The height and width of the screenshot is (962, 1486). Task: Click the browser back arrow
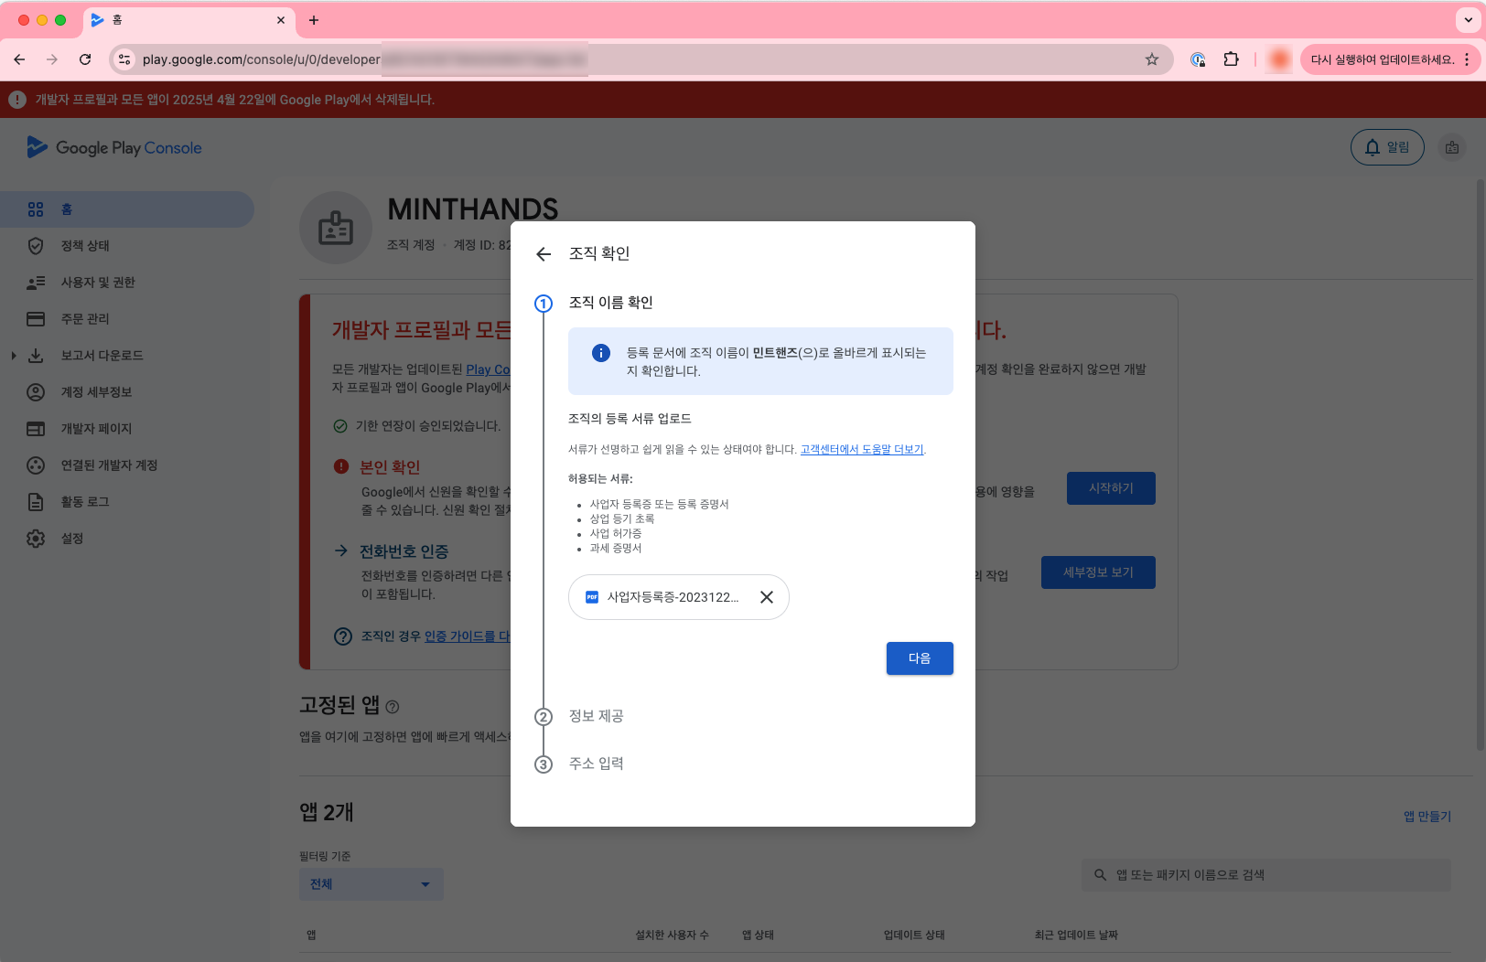tap(20, 59)
